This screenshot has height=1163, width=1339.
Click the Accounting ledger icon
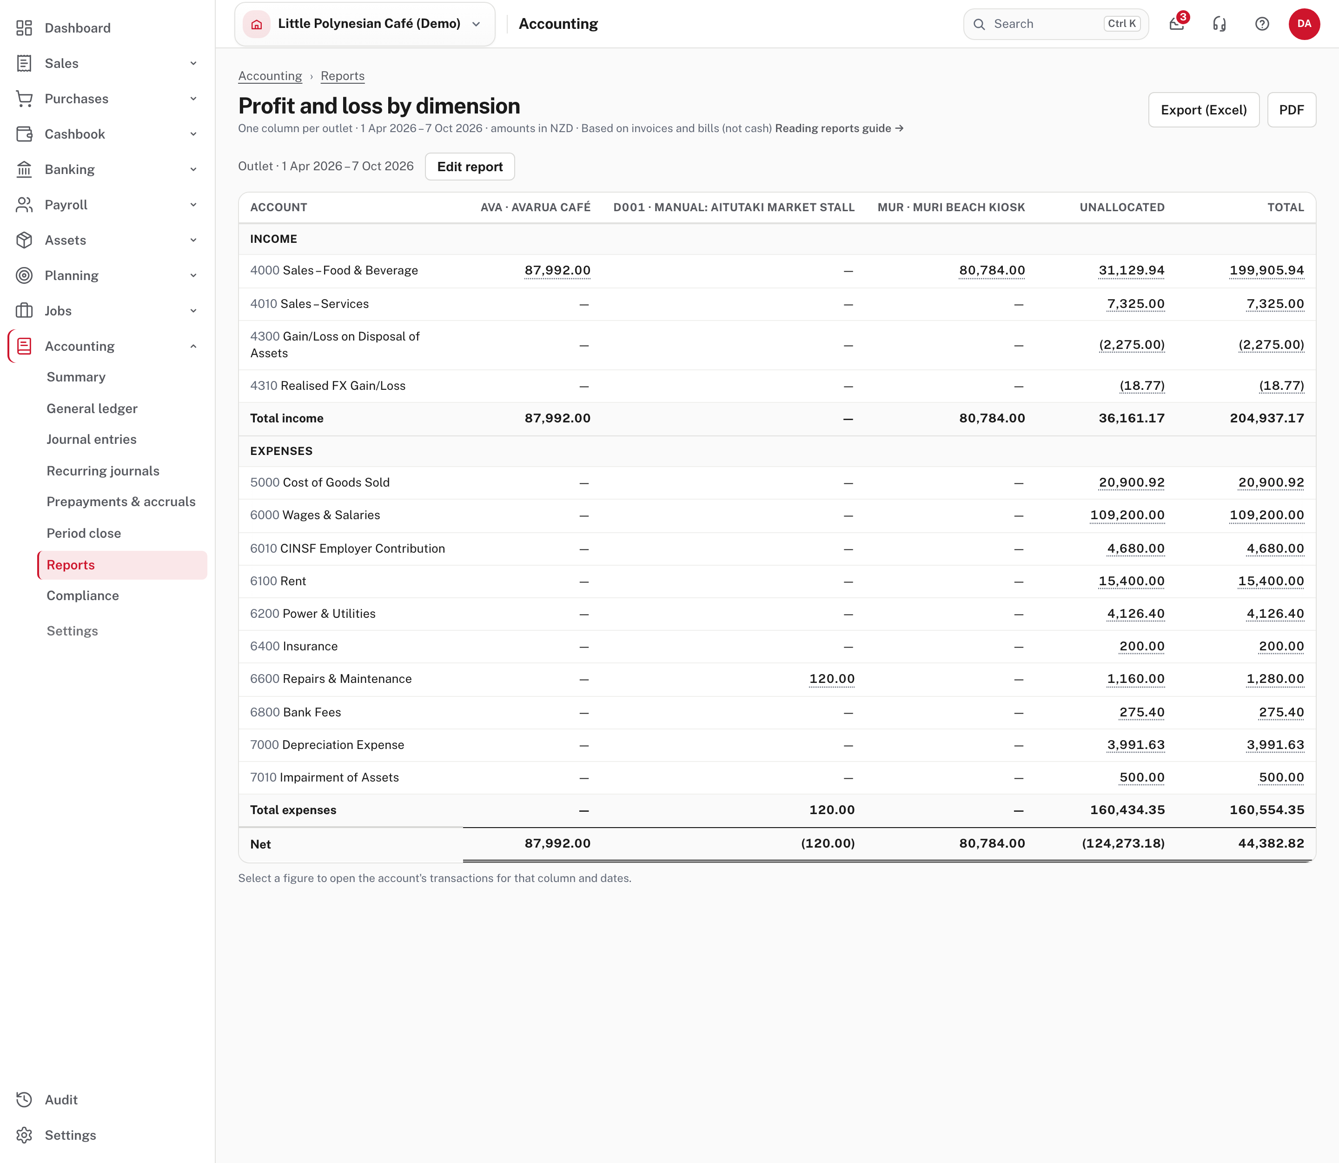[24, 347]
